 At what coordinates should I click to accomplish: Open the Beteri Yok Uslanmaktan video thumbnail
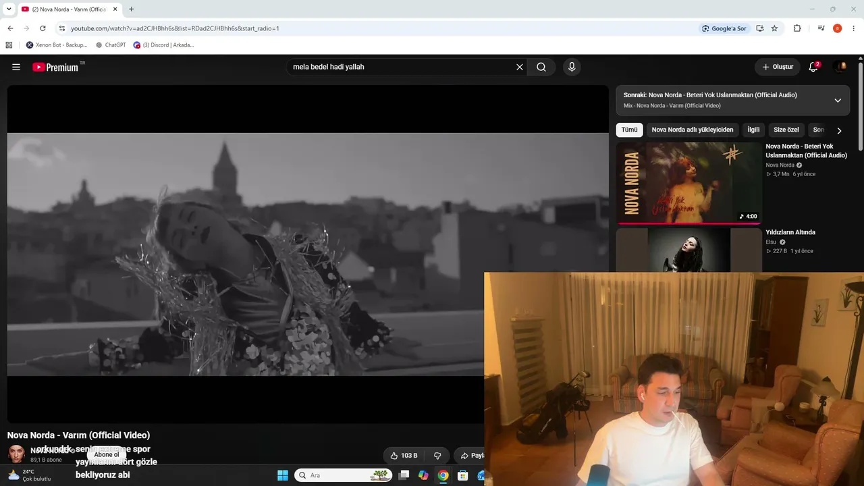tap(688, 182)
